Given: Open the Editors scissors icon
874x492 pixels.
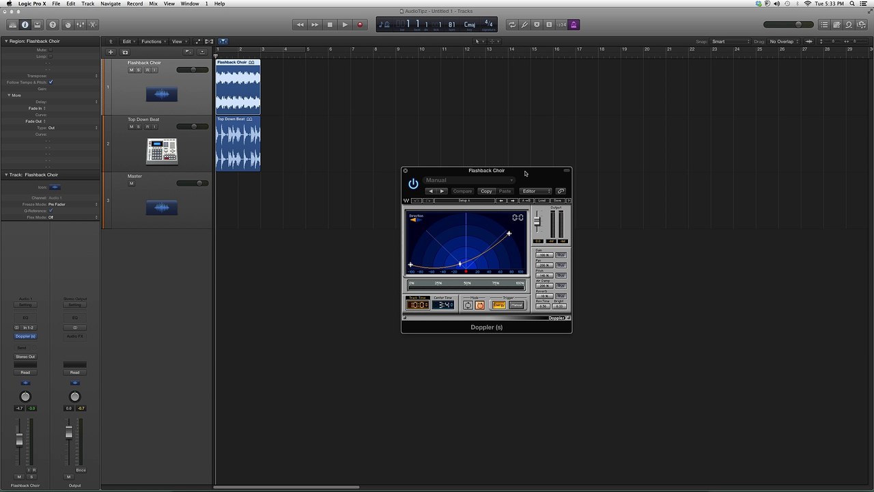Looking at the screenshot, I should pos(93,25).
